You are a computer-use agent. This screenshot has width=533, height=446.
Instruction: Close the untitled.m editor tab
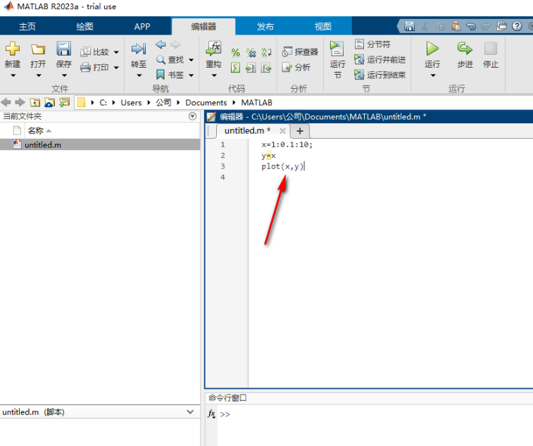click(282, 131)
